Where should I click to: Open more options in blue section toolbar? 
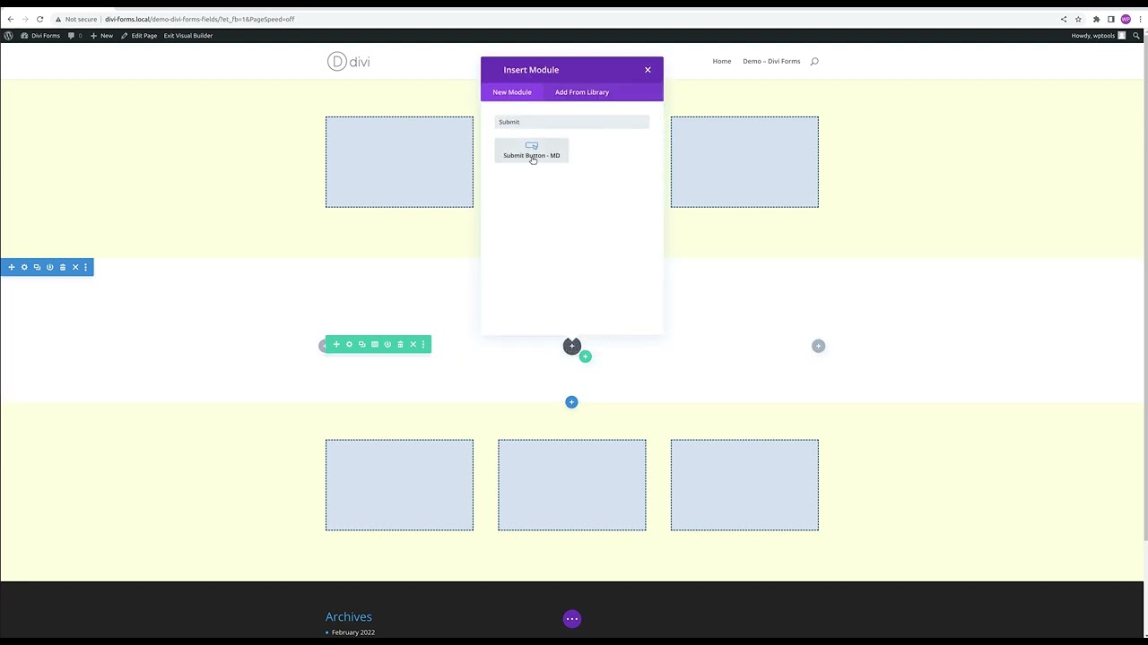pyautogui.click(x=85, y=267)
